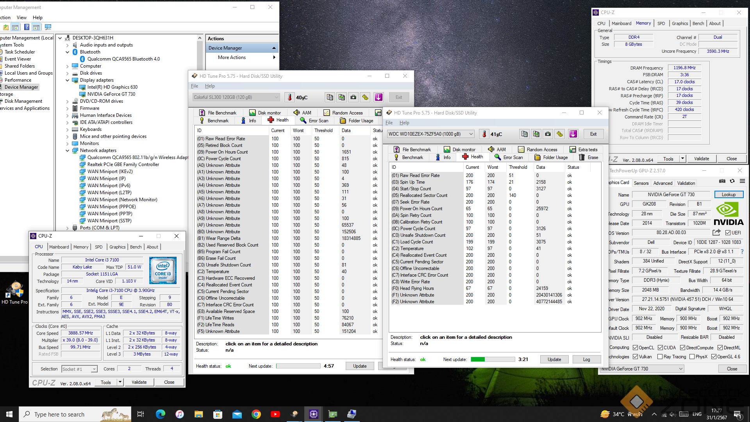Click the temperature thermometer icon in WDC HD Tune
750x422 pixels.
(x=484, y=134)
